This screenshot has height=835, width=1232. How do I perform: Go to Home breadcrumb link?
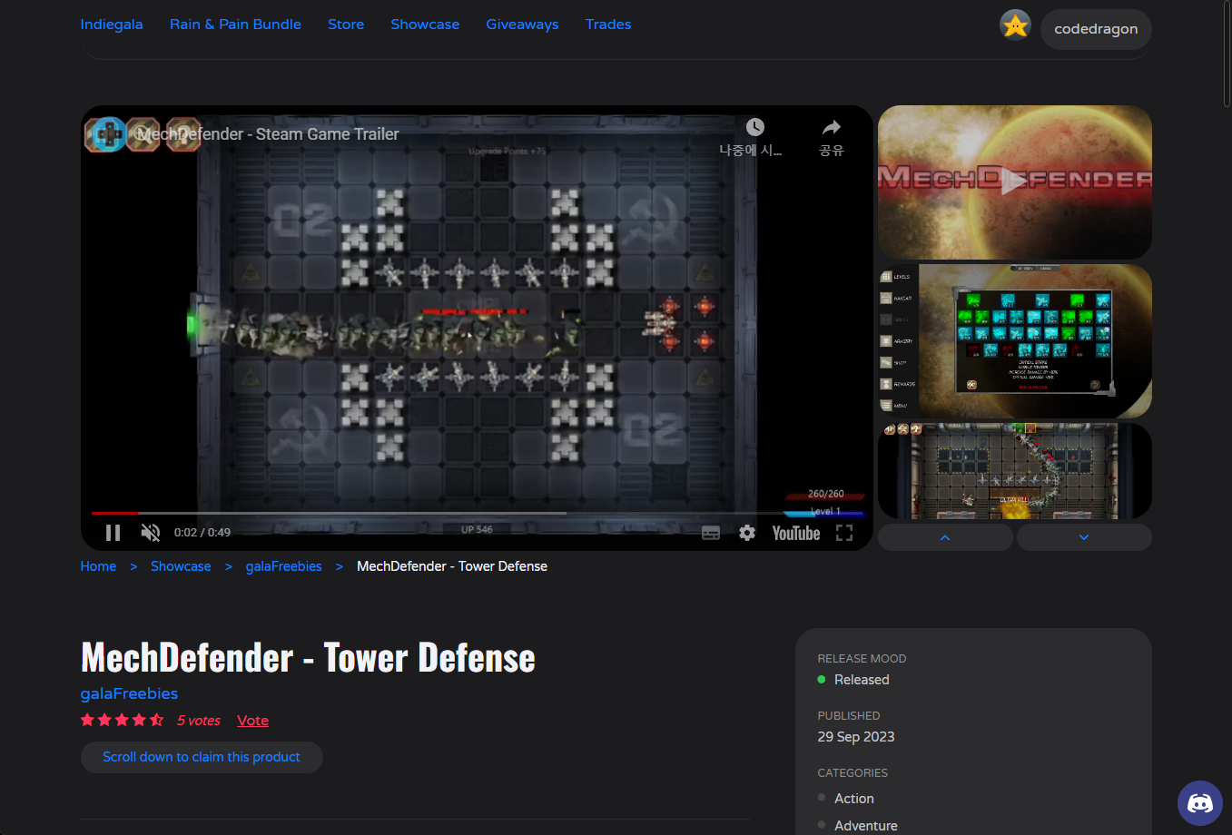(98, 566)
